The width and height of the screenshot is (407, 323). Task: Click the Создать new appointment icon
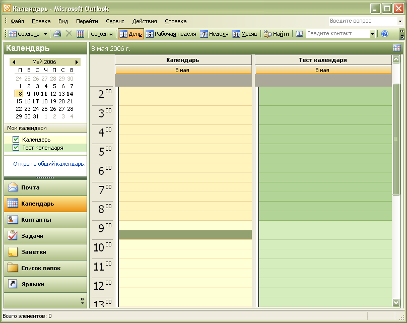[x=13, y=34]
